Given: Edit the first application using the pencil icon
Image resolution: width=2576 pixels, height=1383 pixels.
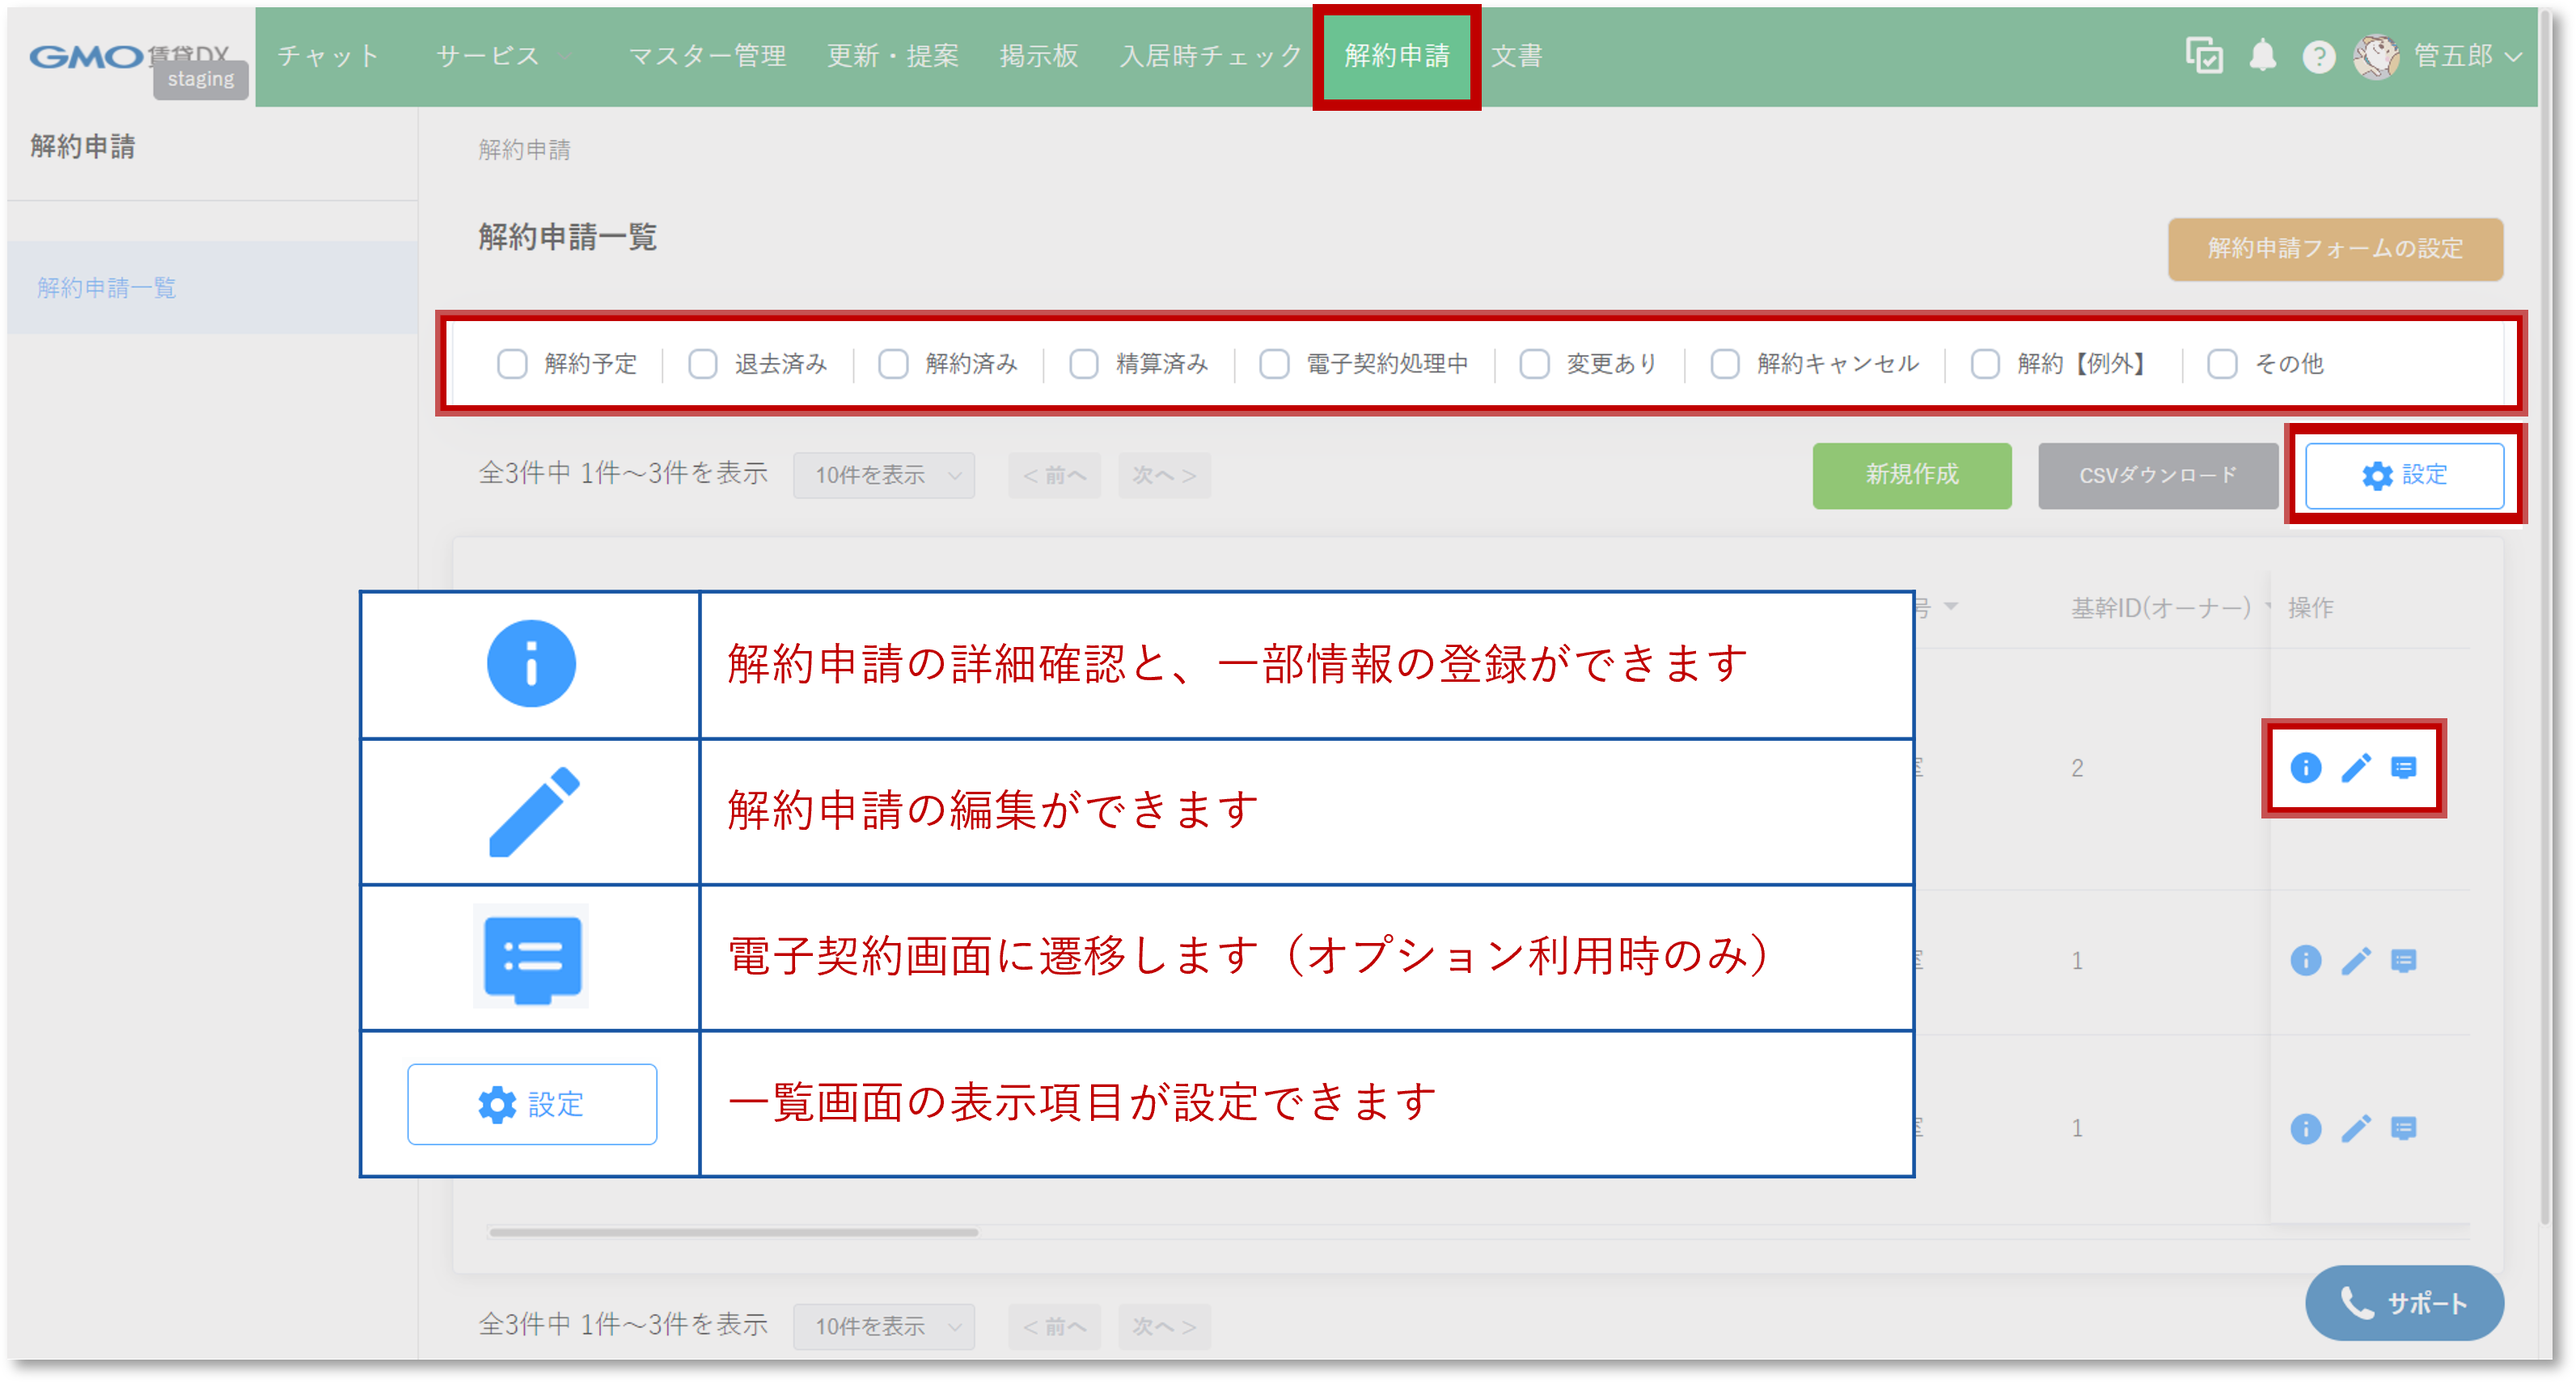Looking at the screenshot, I should pos(2356,768).
